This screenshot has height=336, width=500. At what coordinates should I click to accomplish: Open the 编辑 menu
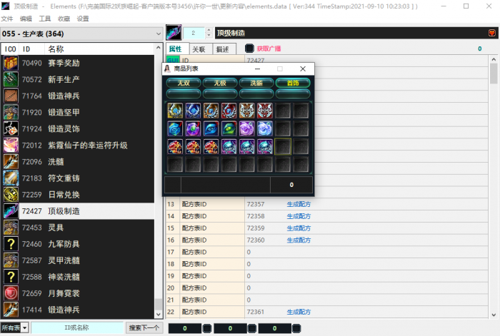26,19
